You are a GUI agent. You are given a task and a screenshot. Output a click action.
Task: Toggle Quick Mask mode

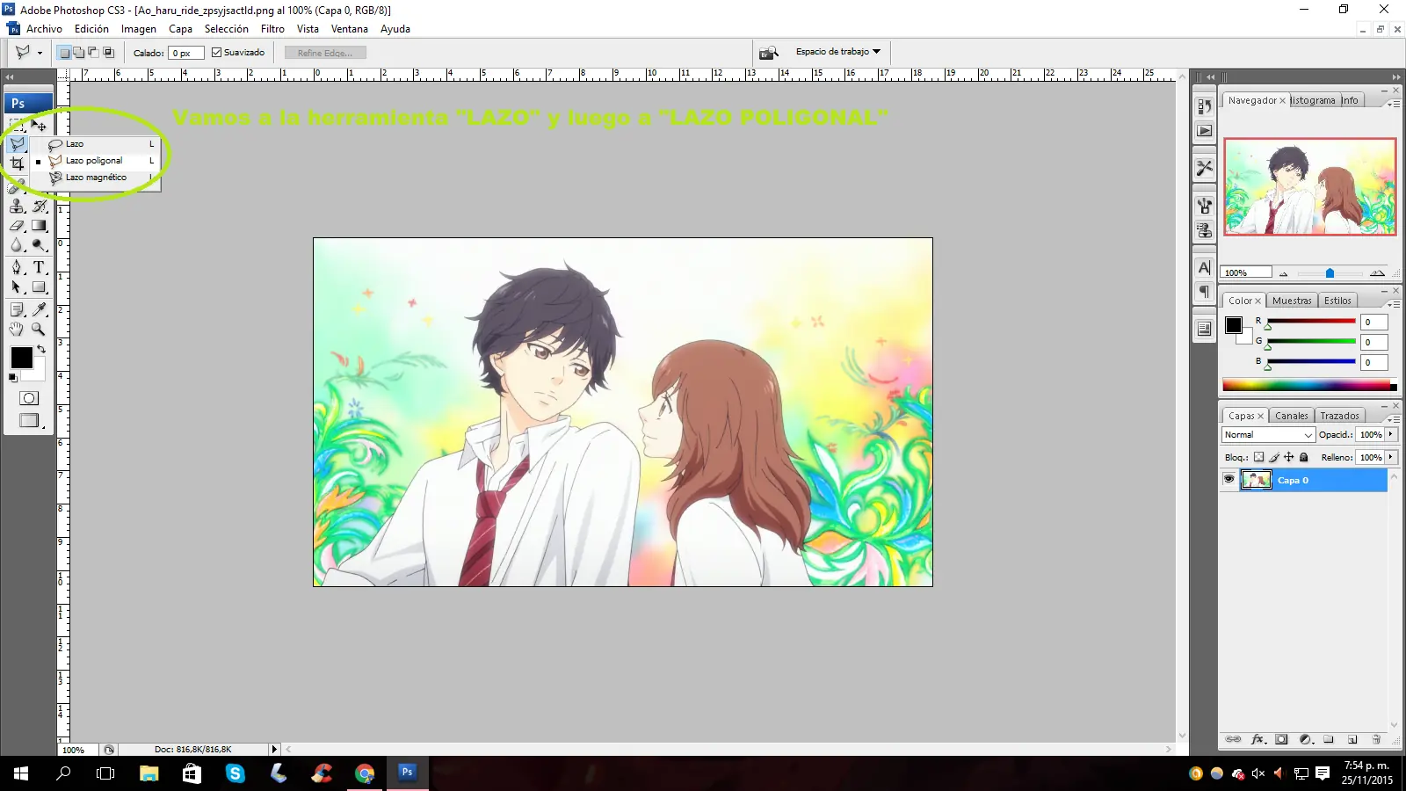click(29, 398)
